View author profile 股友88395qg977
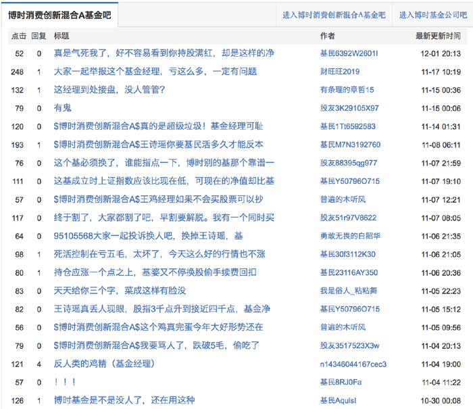The image size is (473, 409). click(x=349, y=163)
